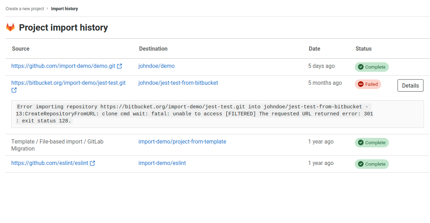The height and width of the screenshot is (223, 430).
Task: Click the Import history breadcrumb item
Action: [x=64, y=8]
